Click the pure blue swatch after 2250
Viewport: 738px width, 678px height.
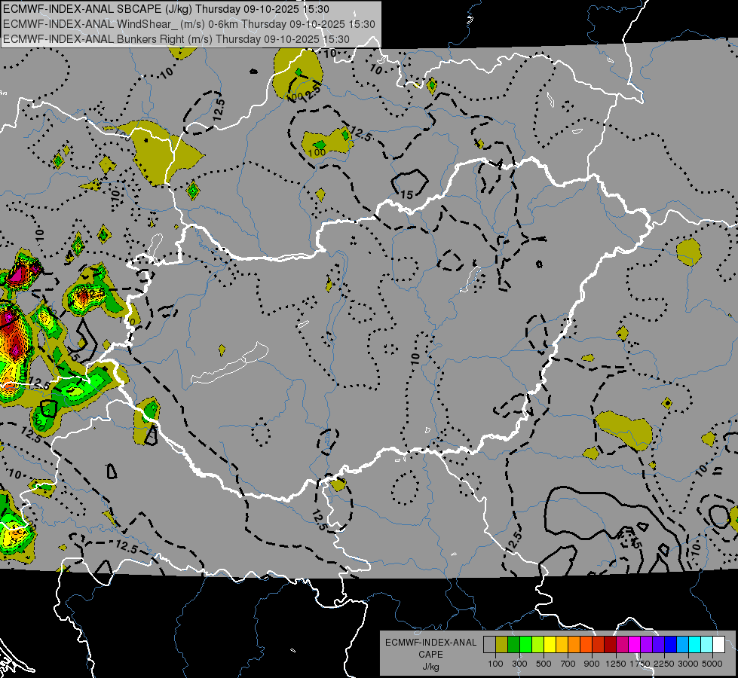click(671, 645)
